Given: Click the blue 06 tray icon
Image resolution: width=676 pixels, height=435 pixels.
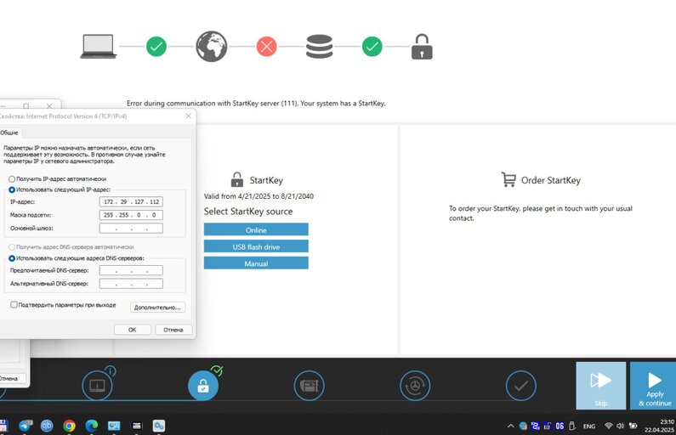Looking at the screenshot, I should click(x=560, y=426).
